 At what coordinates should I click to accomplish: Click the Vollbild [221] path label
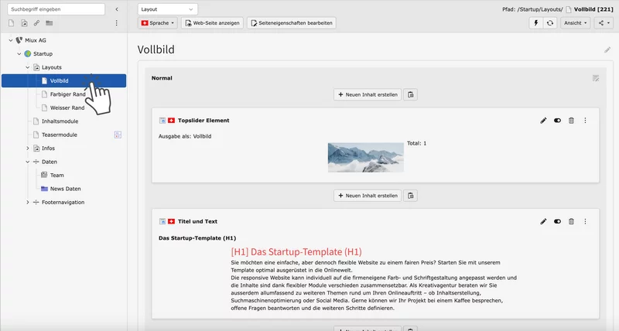[593, 9]
